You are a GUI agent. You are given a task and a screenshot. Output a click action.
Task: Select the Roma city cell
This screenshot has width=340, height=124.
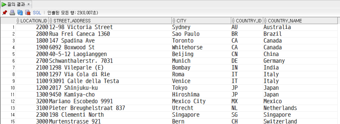pyautogui.click(x=201, y=74)
